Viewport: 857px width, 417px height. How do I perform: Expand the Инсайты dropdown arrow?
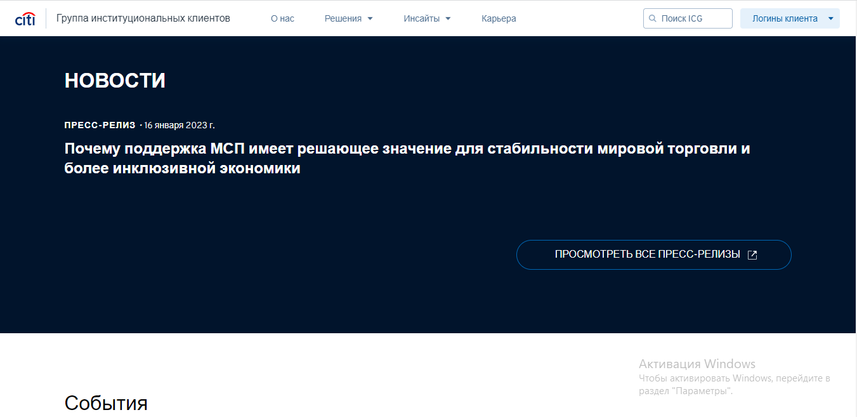[448, 19]
